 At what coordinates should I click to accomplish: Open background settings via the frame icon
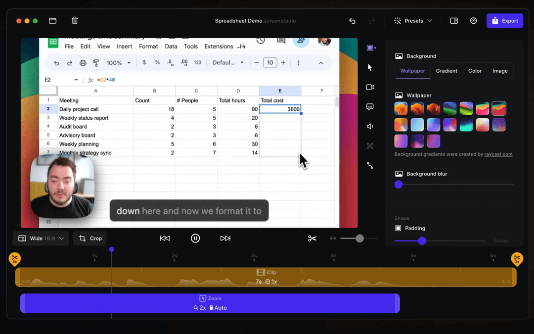[370, 48]
